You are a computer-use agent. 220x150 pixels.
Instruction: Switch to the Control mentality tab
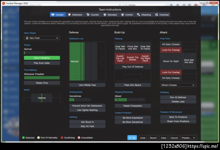click(127, 15)
